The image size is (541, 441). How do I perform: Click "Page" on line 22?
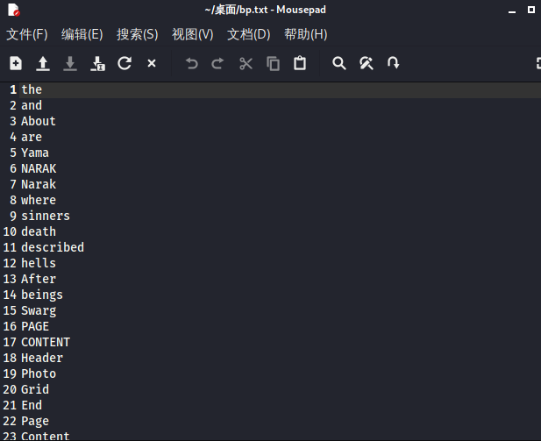point(35,422)
